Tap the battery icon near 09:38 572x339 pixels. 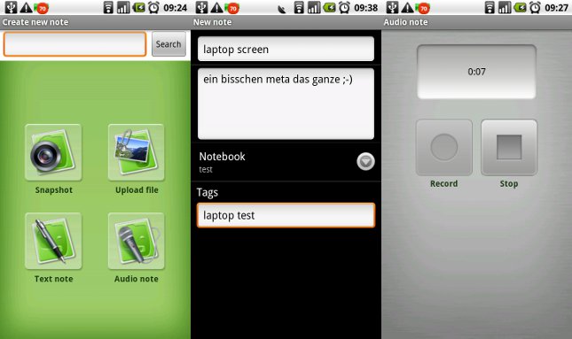(329, 7)
